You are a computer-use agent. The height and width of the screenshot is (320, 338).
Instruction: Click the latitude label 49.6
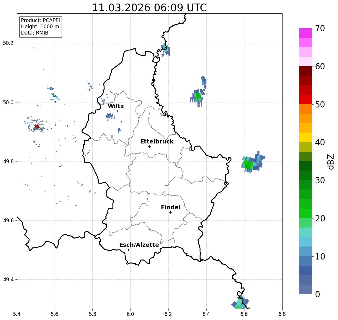[8, 221]
